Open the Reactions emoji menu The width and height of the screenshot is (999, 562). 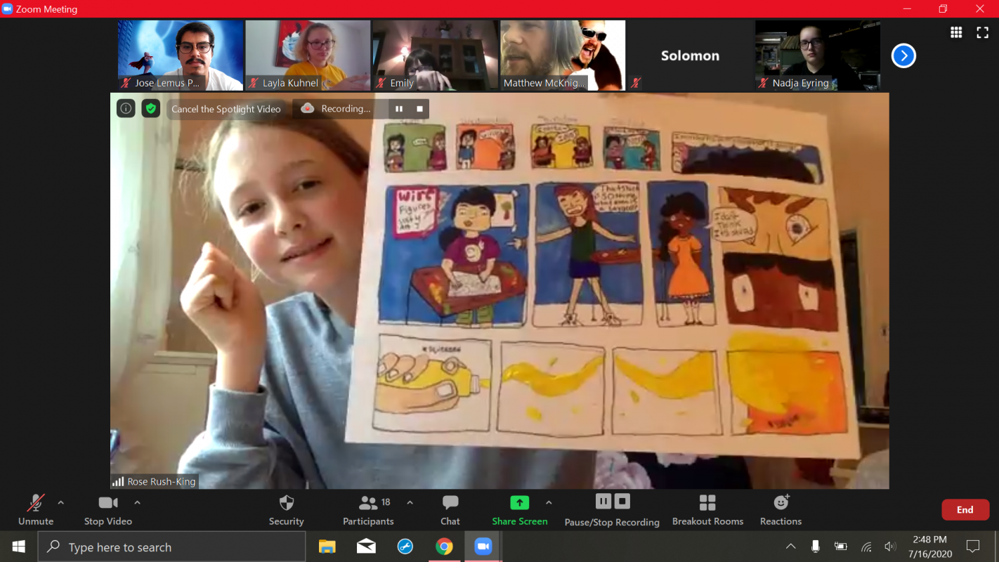(x=781, y=509)
